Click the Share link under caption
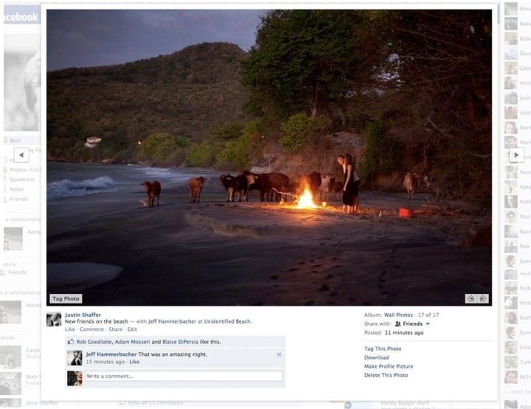 tap(115, 329)
